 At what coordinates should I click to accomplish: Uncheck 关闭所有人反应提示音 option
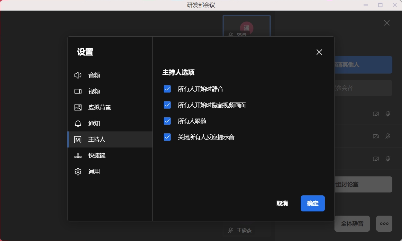point(167,137)
